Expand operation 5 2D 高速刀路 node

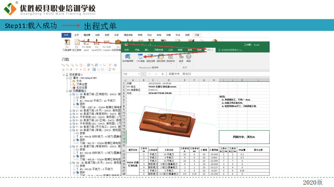[x=71, y=121]
